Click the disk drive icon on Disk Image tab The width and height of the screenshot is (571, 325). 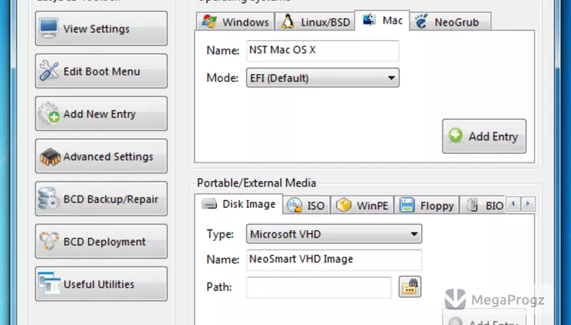pyautogui.click(x=209, y=204)
